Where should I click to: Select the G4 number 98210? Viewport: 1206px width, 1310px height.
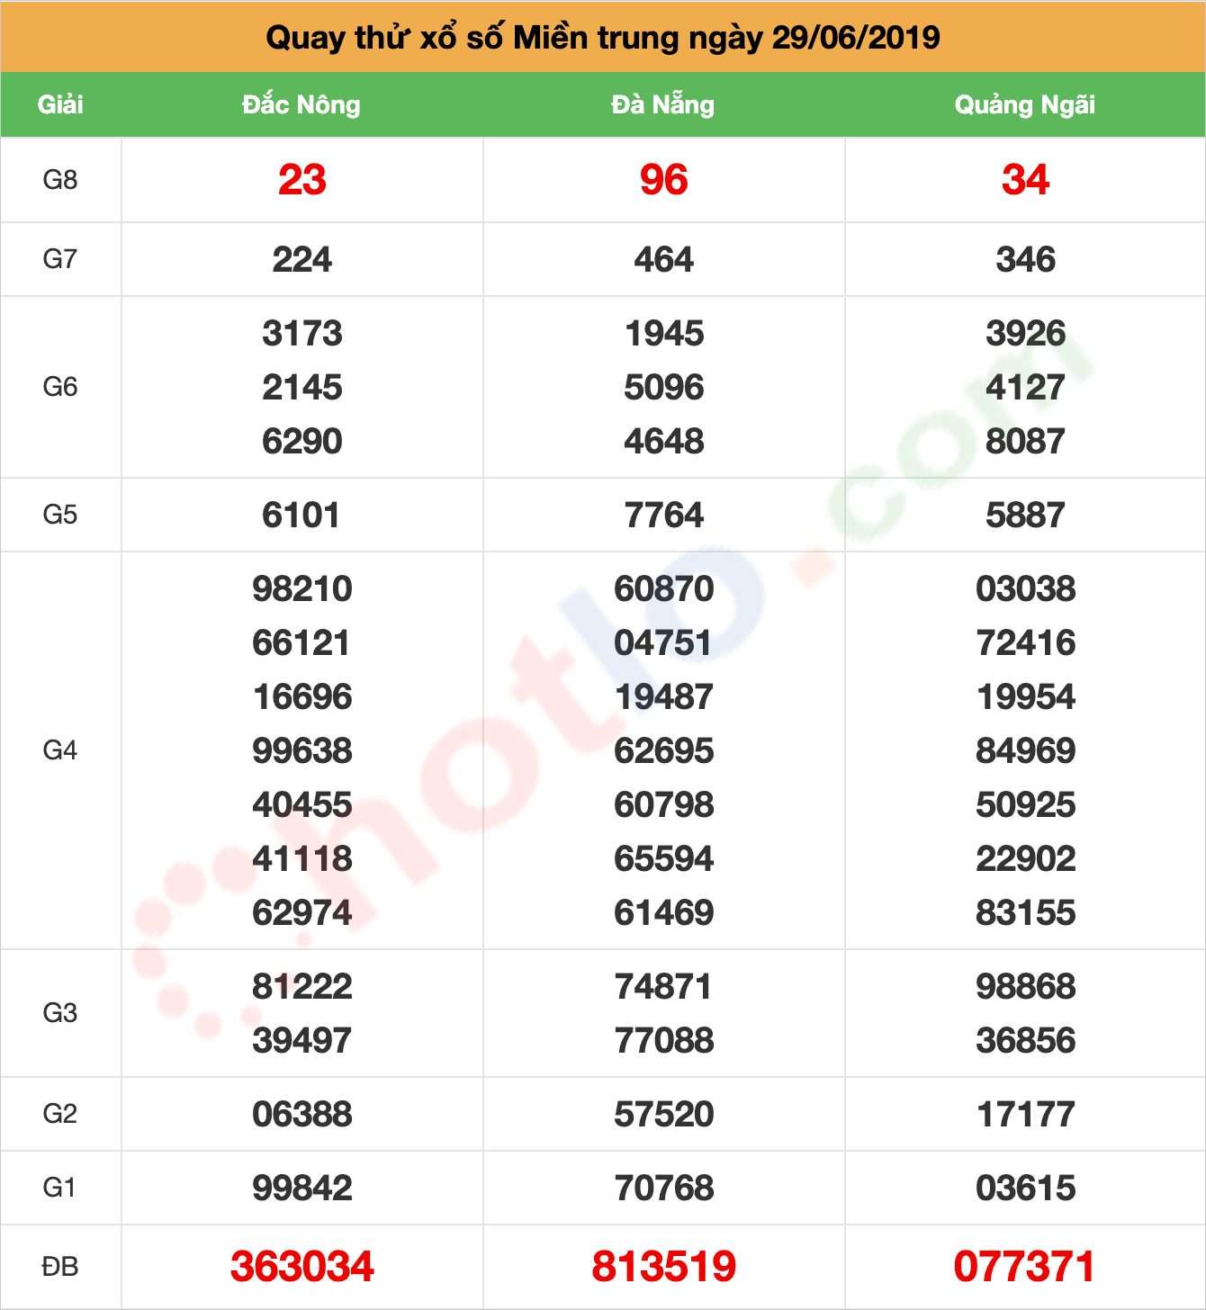tap(302, 589)
